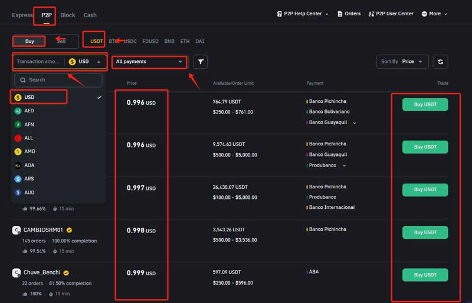472x303 pixels.
Task: Click the Payment column header
Action: 315,83
